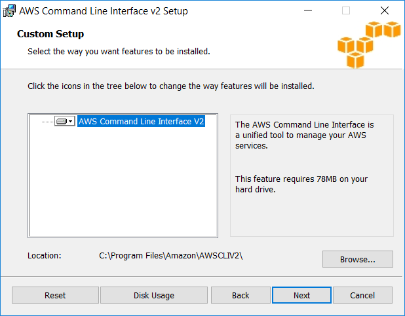Viewport: 405px width, 316px height.
Task: Open the feature install-state dropdown icon
Action: 65,121
